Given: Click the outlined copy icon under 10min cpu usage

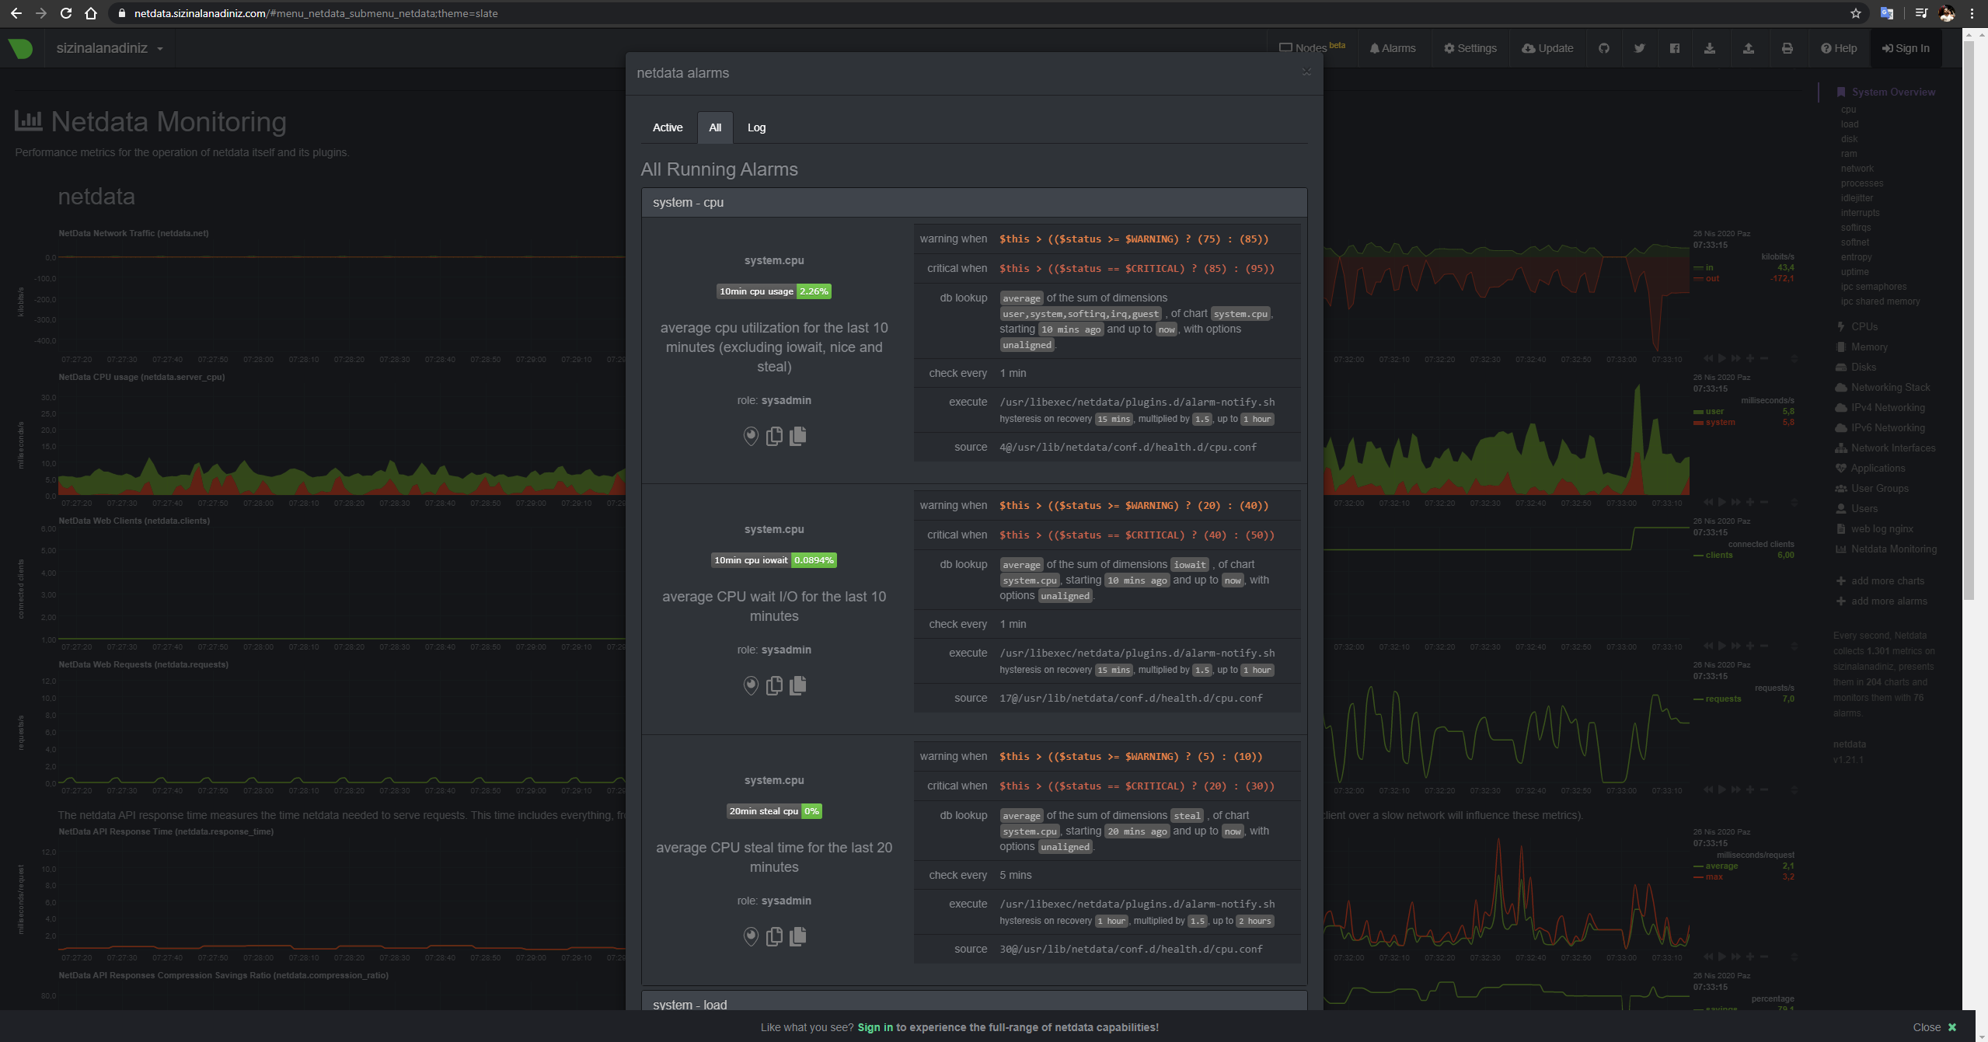Looking at the screenshot, I should click(774, 437).
